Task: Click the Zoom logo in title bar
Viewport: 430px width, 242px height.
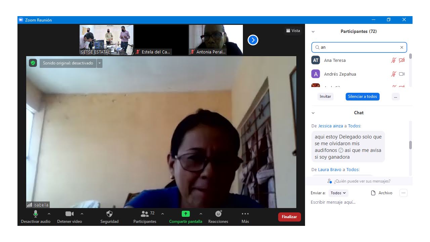Action: (x=21, y=20)
